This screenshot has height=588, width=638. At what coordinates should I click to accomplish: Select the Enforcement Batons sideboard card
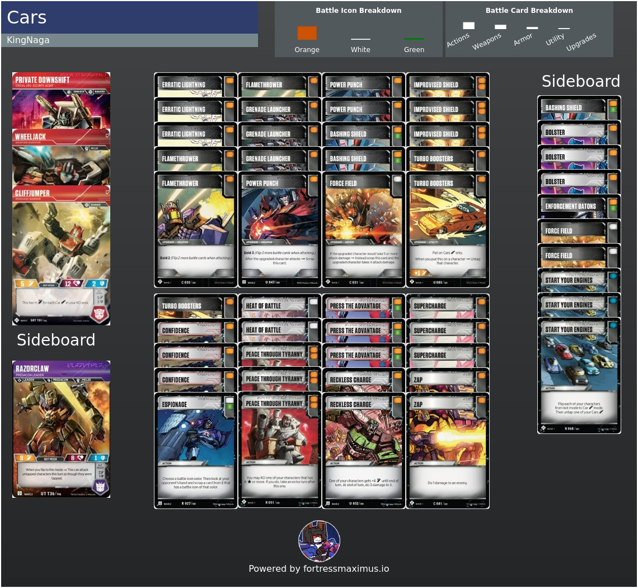pos(579,207)
